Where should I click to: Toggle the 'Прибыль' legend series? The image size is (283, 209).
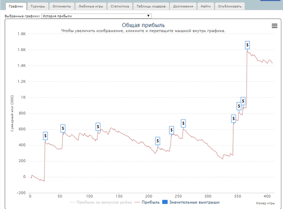pyautogui.click(x=147, y=202)
